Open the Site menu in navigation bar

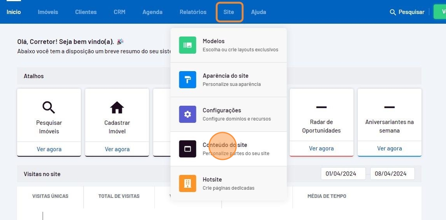pyautogui.click(x=229, y=12)
